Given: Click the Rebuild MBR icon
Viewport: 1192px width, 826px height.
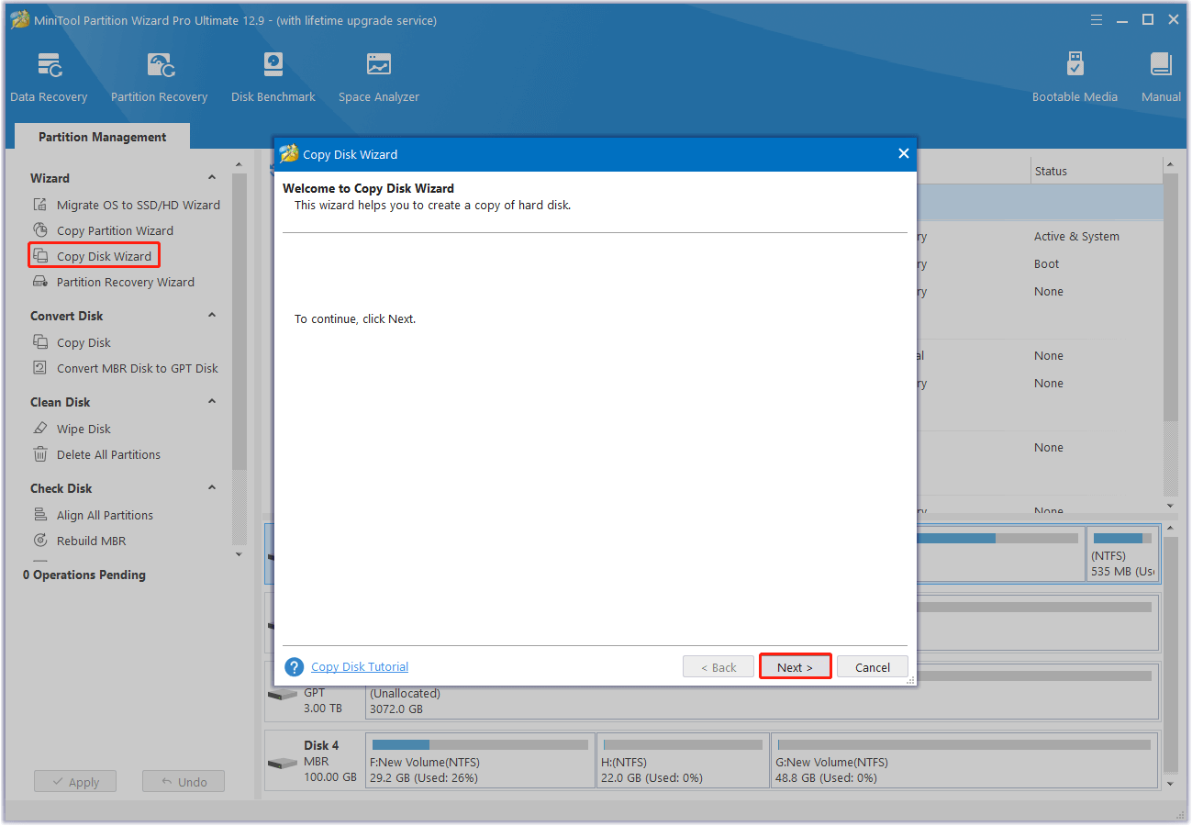Looking at the screenshot, I should pyautogui.click(x=40, y=541).
